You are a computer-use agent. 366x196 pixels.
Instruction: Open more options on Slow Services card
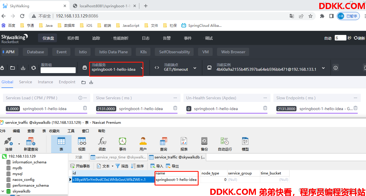tap(175, 98)
